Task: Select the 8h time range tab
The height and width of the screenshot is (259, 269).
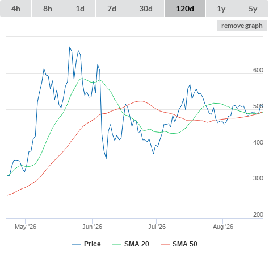Action: pos(48,9)
